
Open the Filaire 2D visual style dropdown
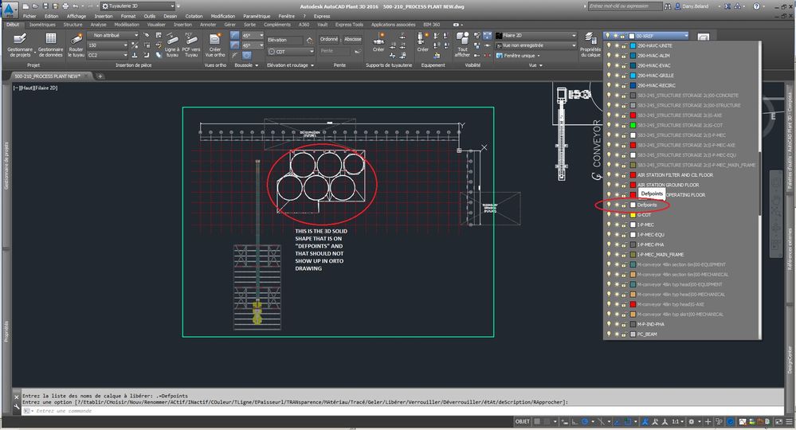pyautogui.click(x=536, y=36)
